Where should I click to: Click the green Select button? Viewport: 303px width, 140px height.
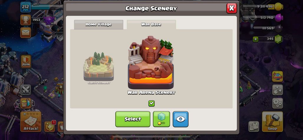[133, 119]
